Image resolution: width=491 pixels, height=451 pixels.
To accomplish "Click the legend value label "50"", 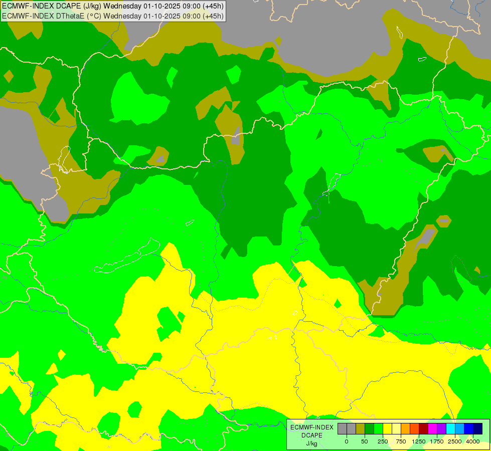I will click(x=365, y=441).
